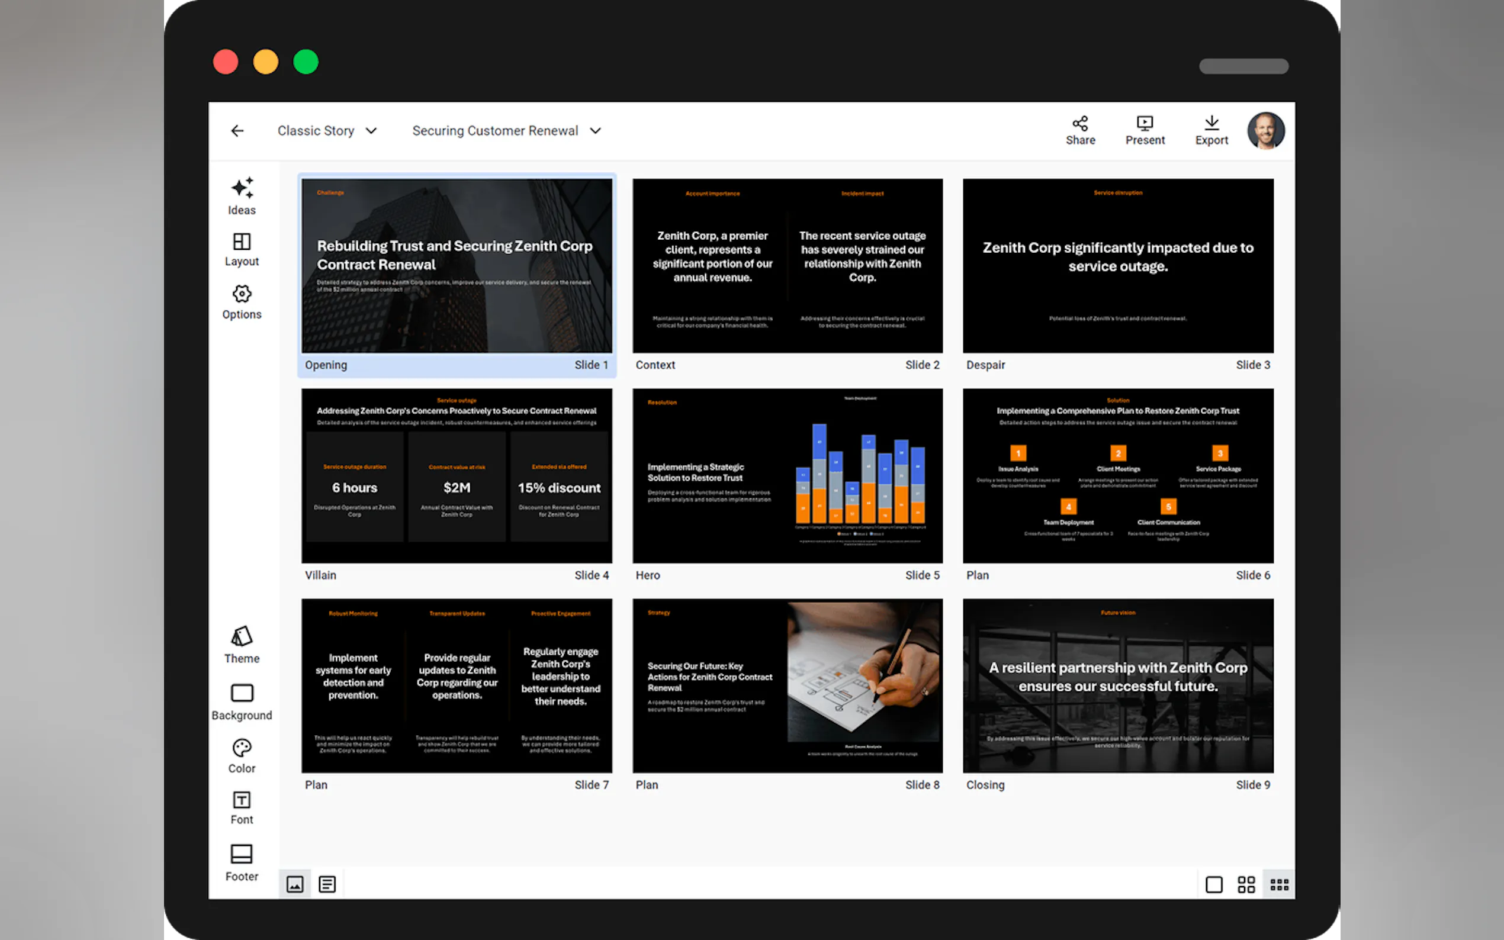Switch to single slide view
This screenshot has width=1504, height=940.
1214,884
